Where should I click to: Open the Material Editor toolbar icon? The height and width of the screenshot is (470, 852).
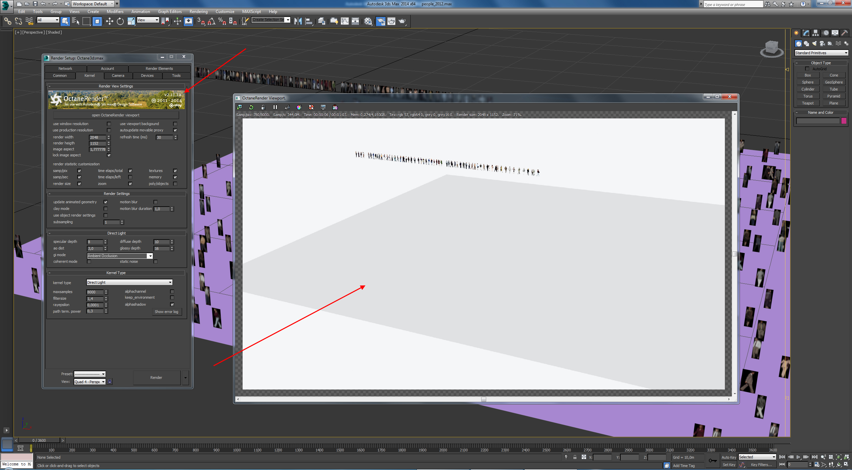(x=368, y=21)
